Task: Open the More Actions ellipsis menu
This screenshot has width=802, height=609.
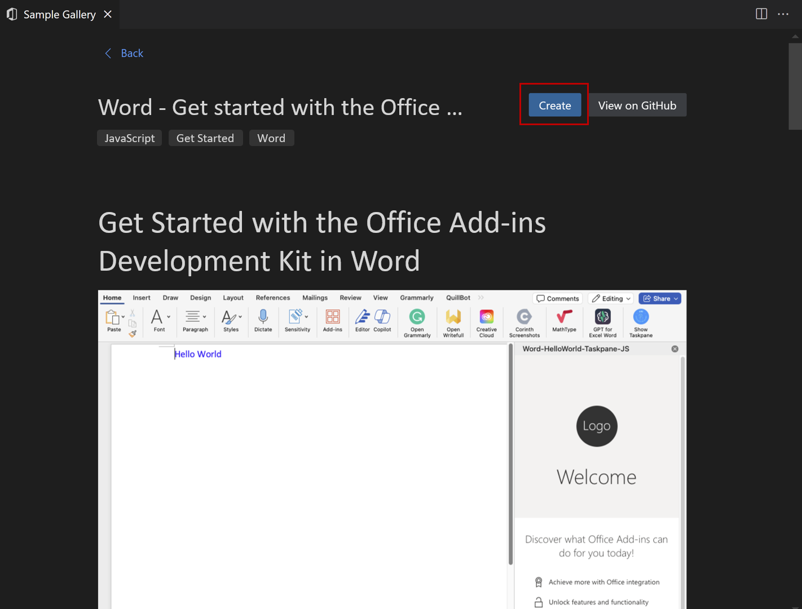Action: (783, 14)
